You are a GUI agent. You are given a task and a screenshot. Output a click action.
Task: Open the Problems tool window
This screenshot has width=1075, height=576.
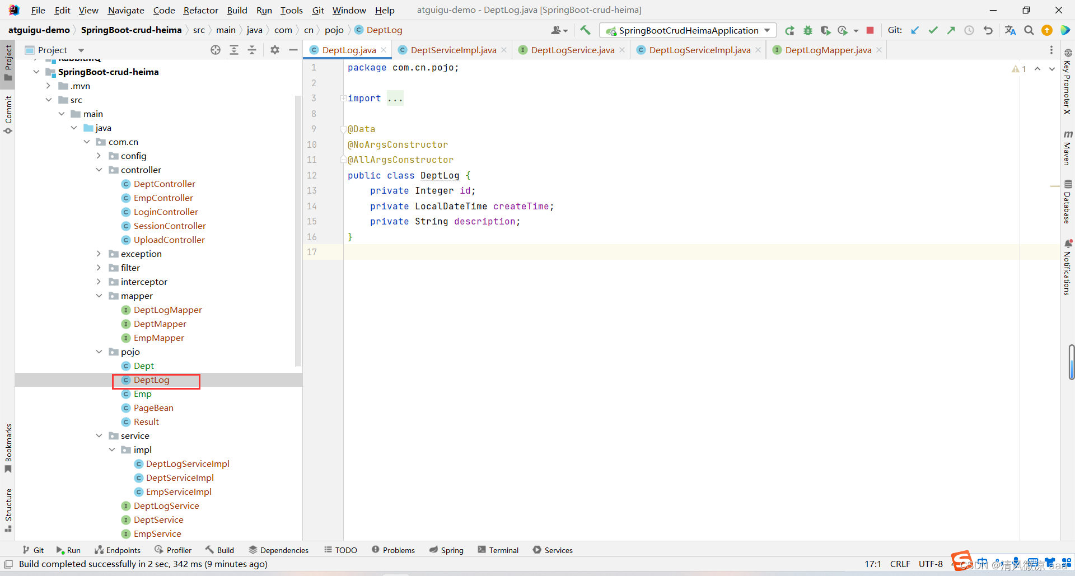tap(393, 550)
